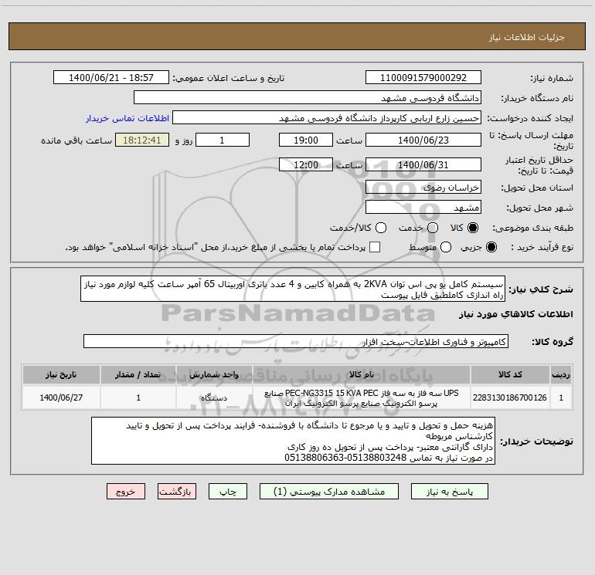Click the response deadline date 1400/06/23
Image resolution: width=595 pixels, height=575 pixels.
point(423,140)
